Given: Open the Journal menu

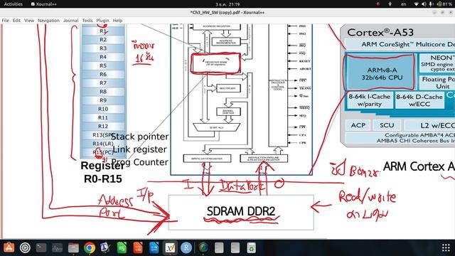Looking at the screenshot, I should [71, 21].
